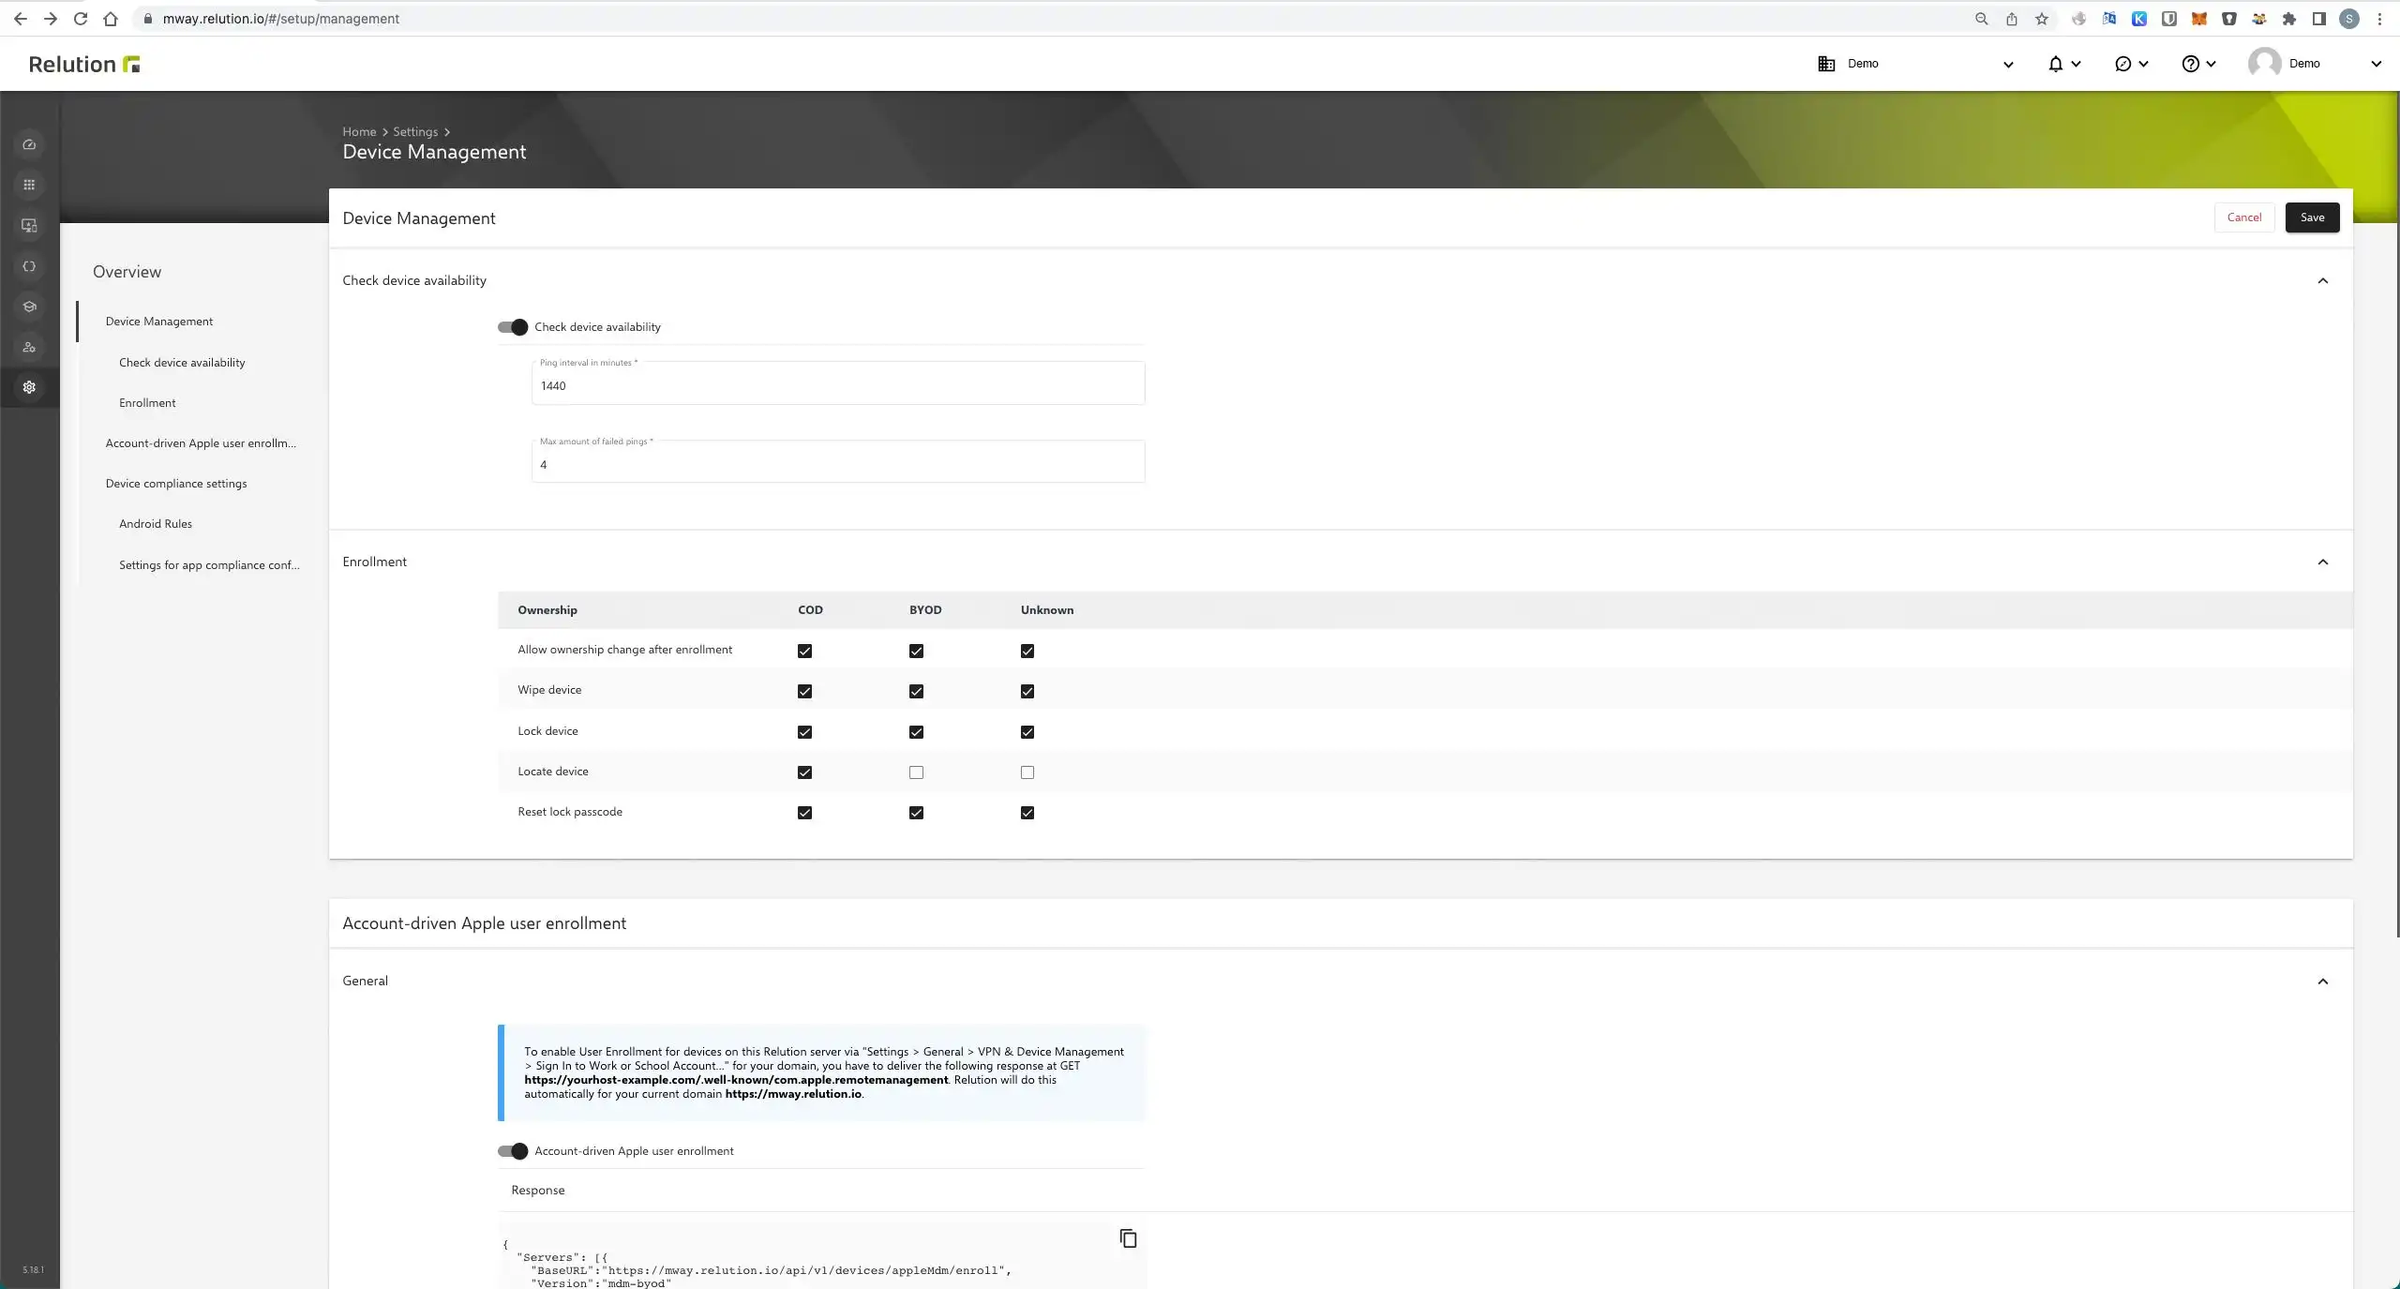Screen dimensions: 2400x1289
Task: Open MetaMask fox extension
Action: coord(2198,19)
